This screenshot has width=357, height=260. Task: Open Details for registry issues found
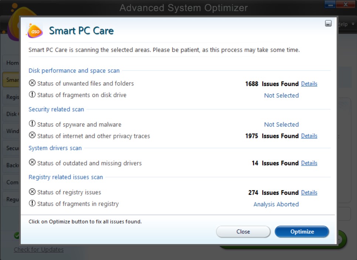pyautogui.click(x=309, y=193)
